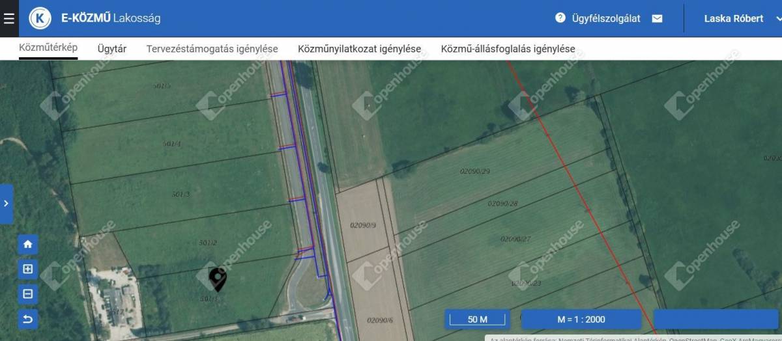Click the black location pin marker
The width and height of the screenshot is (782, 341).
click(218, 279)
